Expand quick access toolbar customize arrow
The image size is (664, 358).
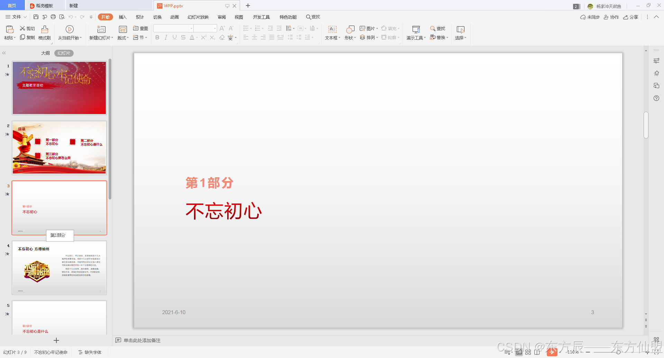(x=91, y=17)
